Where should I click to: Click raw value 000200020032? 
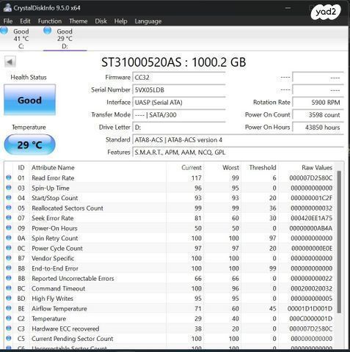click(x=311, y=289)
